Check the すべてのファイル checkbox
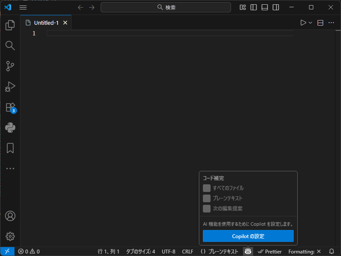The image size is (341, 256). [207, 188]
